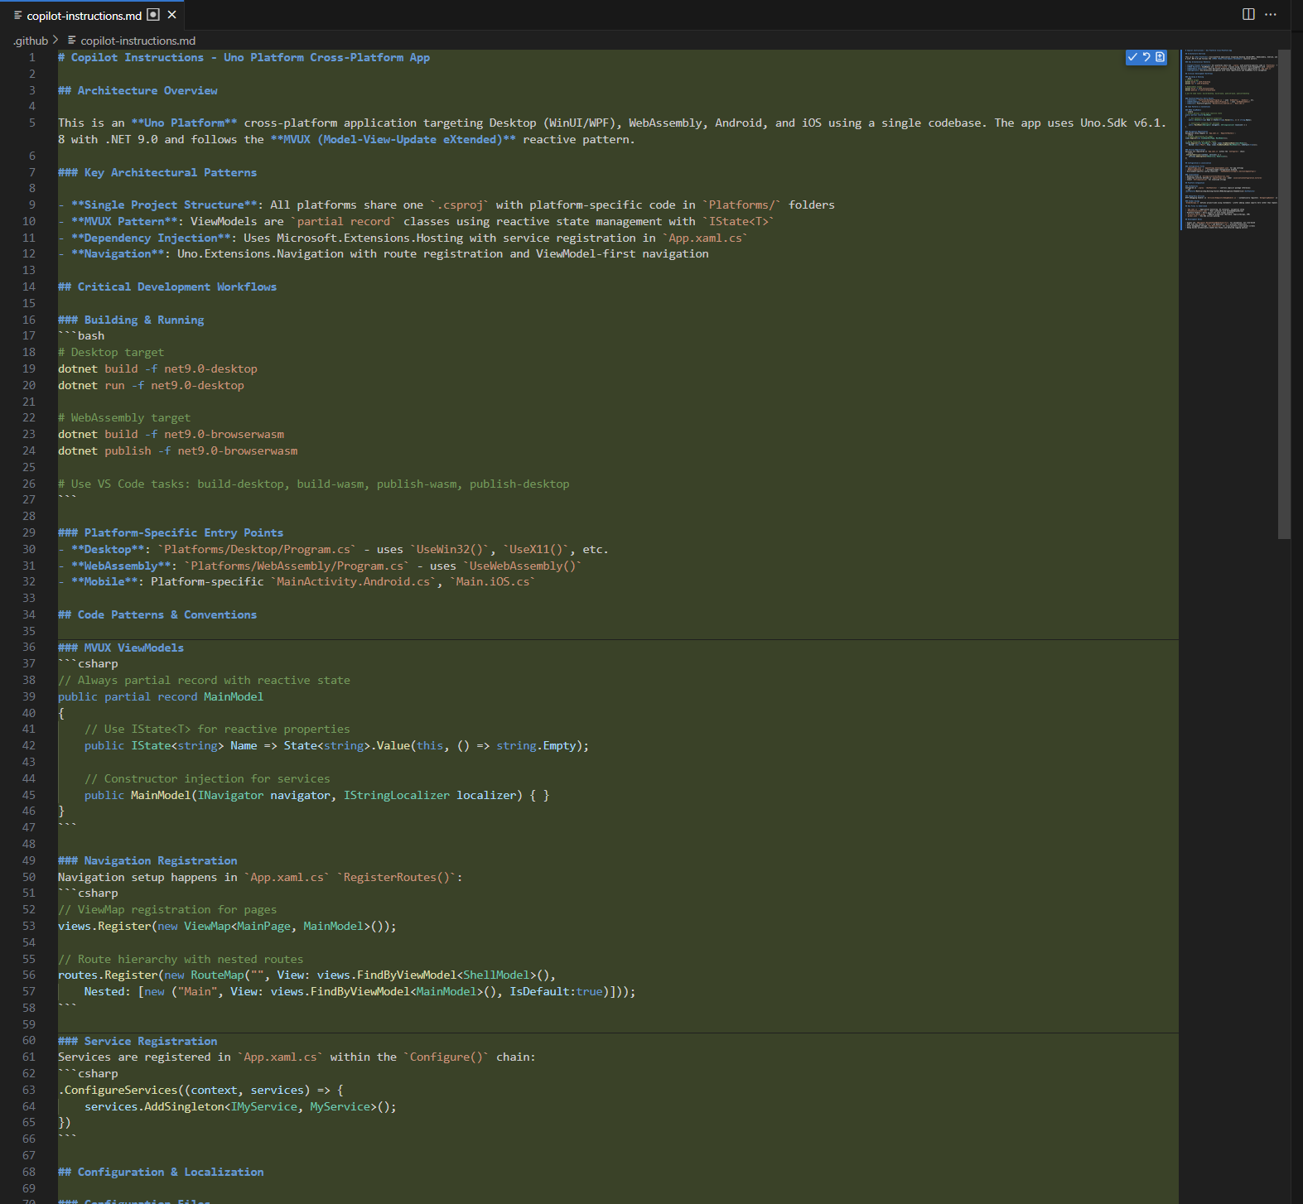Click '### Platform-Specific Entry Points' heading
Image resolution: width=1303 pixels, height=1204 pixels.
coord(171,532)
